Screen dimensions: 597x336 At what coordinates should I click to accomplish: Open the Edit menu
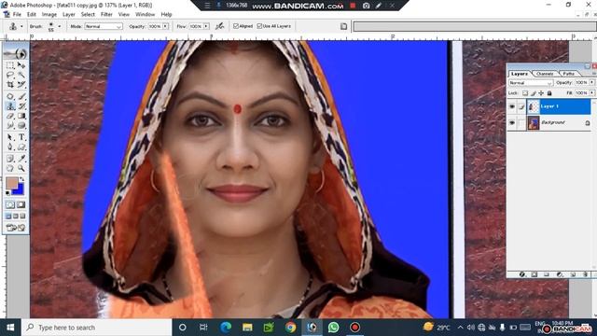(32, 15)
